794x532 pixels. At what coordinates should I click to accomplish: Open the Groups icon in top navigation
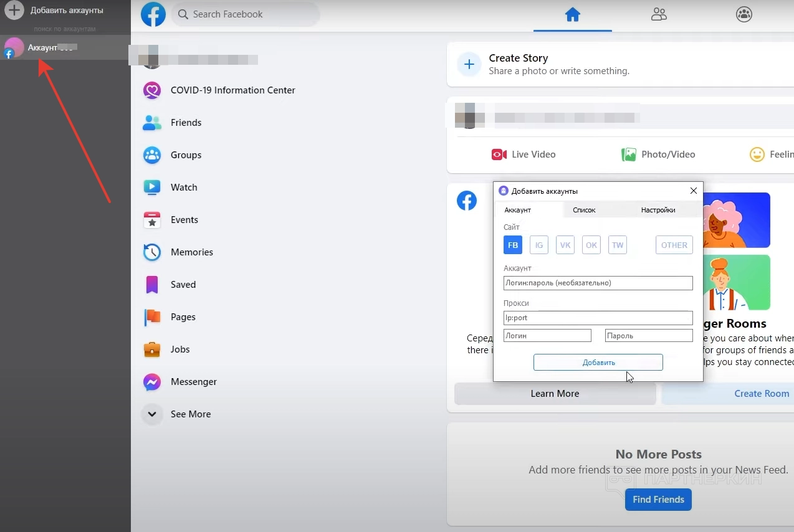[x=744, y=14]
